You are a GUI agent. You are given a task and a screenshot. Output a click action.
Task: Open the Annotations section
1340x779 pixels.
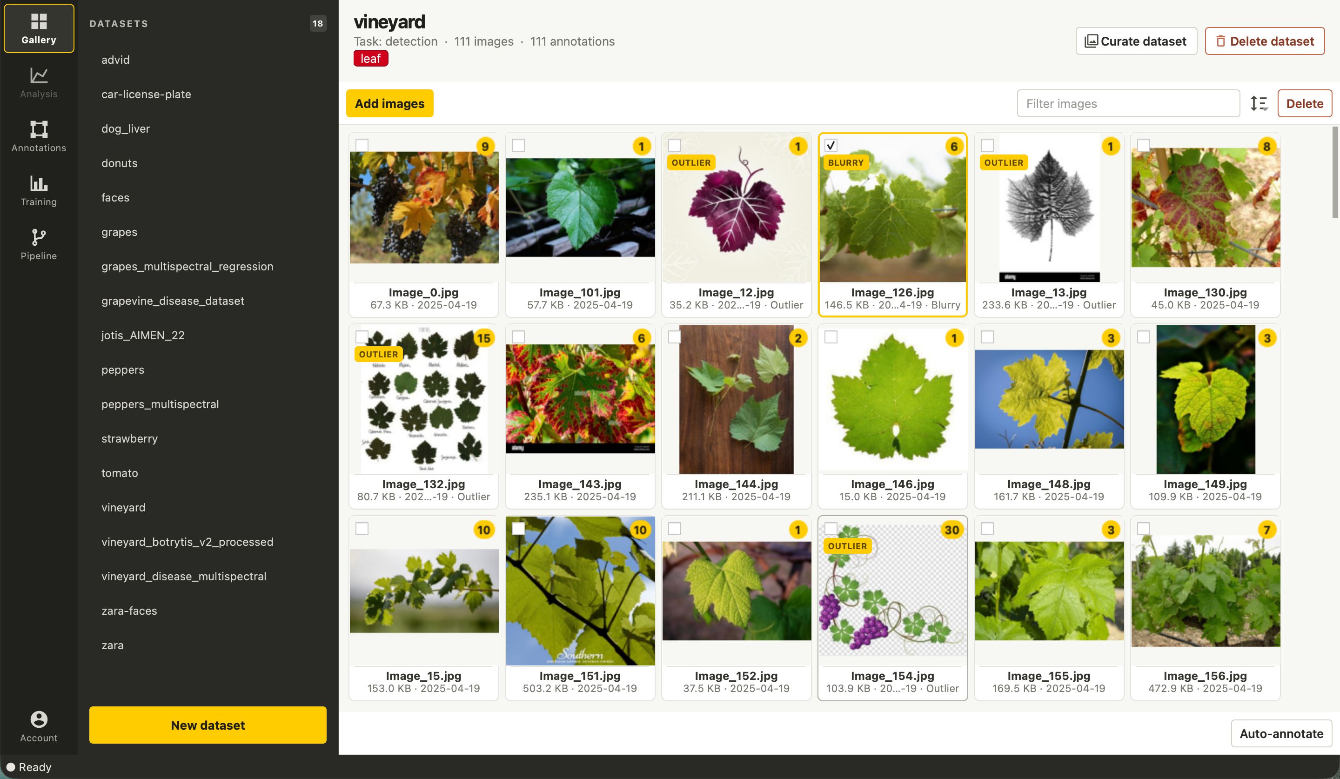[x=39, y=136]
